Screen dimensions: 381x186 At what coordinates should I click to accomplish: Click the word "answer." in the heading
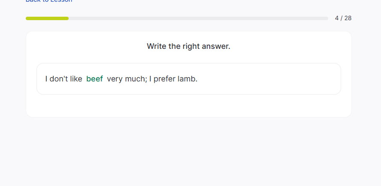218,46
